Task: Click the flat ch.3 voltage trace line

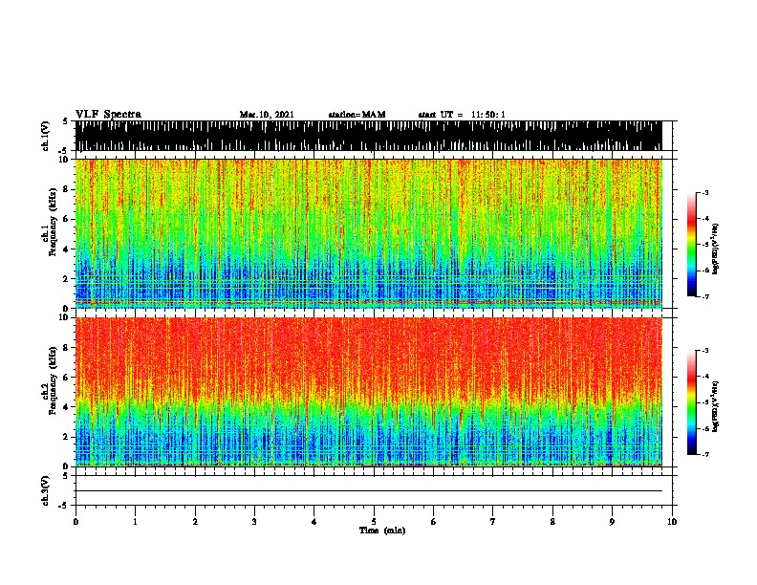Action: [x=368, y=491]
